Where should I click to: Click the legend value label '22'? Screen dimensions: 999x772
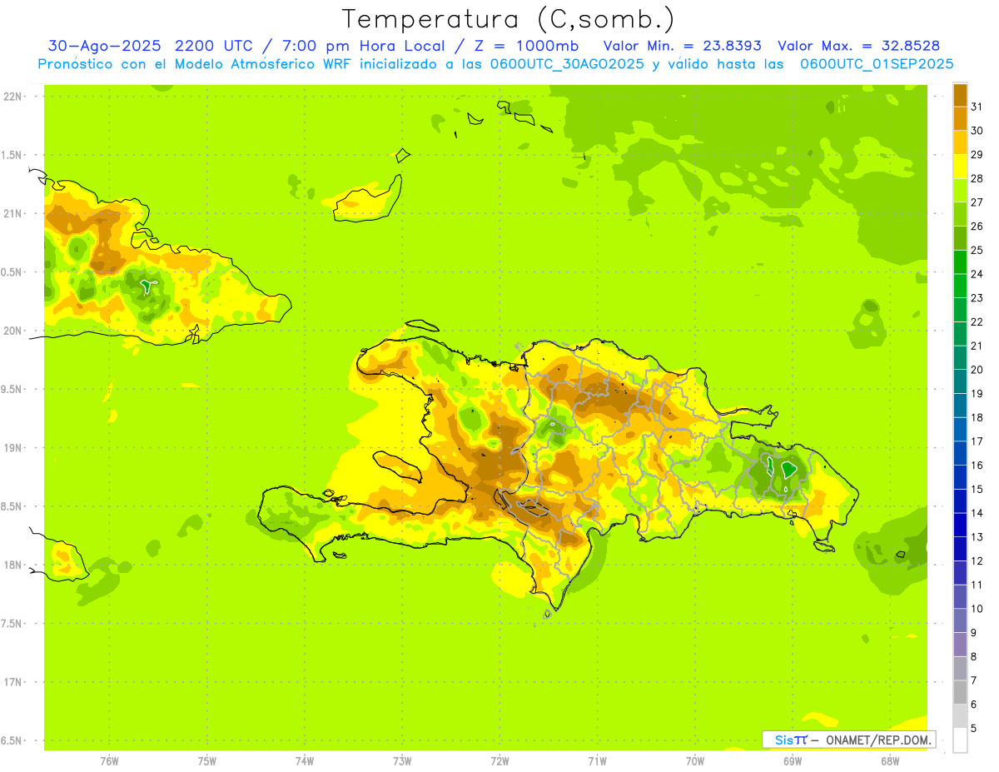977,321
